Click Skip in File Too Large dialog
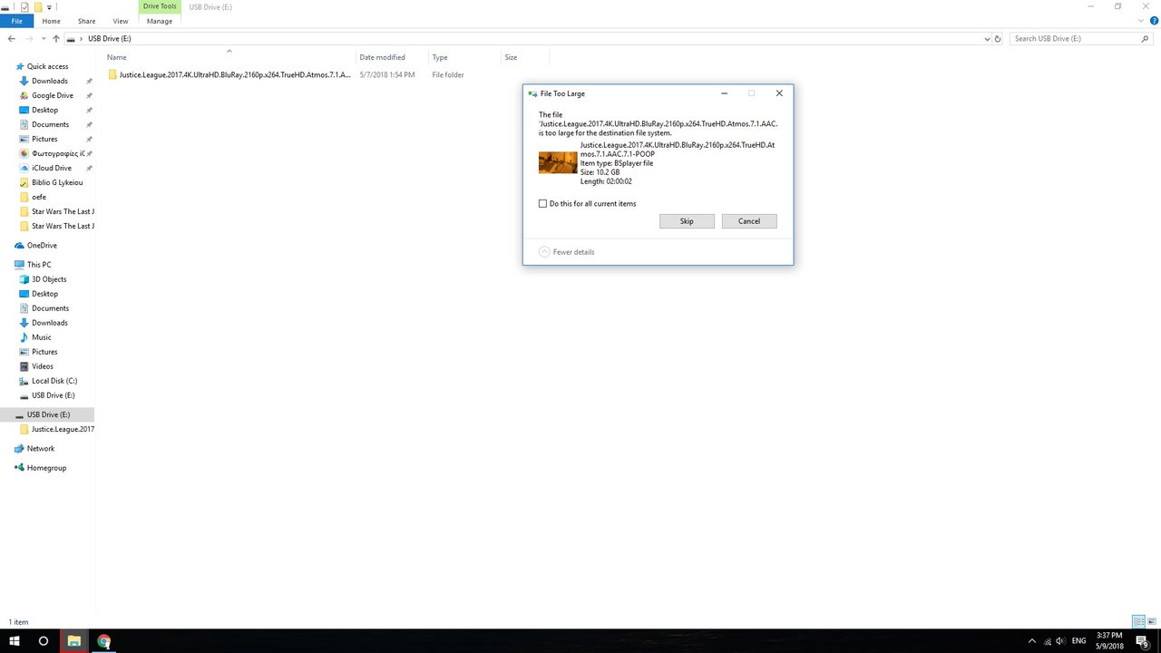The height and width of the screenshot is (653, 1161). pos(687,221)
